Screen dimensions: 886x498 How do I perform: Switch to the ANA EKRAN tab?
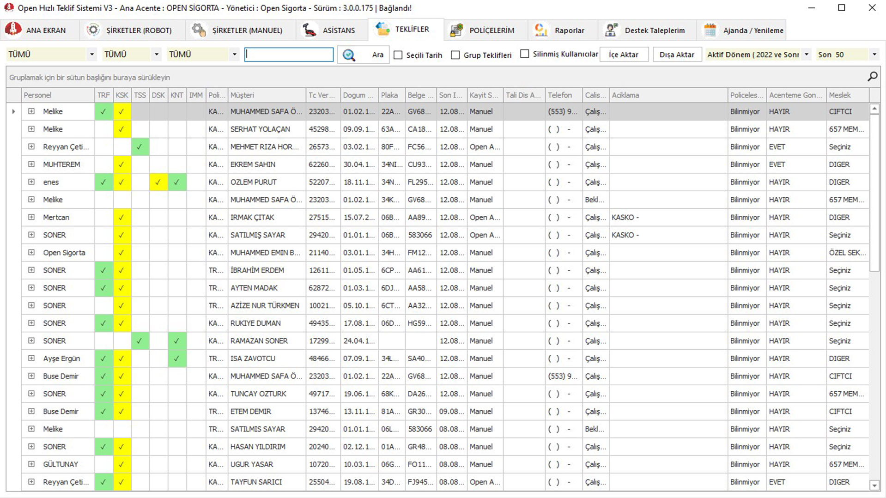point(39,30)
